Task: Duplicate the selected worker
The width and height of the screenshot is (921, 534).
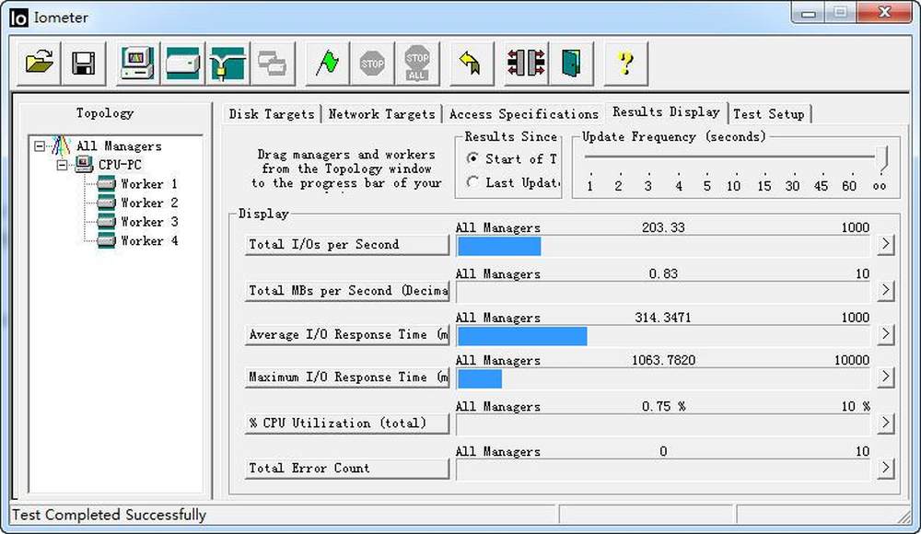Action: (x=272, y=63)
